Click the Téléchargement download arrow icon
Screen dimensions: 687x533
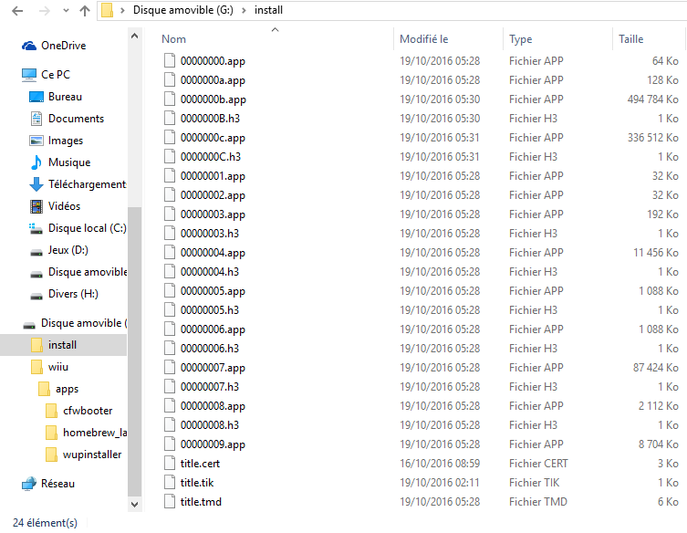coord(36,184)
